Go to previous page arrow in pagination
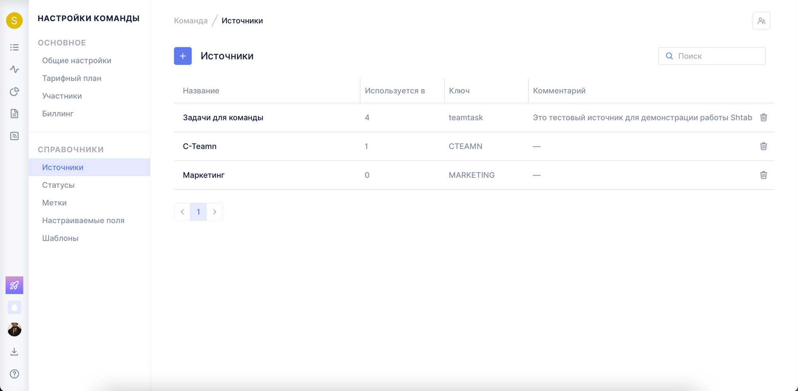This screenshot has width=798, height=391. click(x=182, y=212)
